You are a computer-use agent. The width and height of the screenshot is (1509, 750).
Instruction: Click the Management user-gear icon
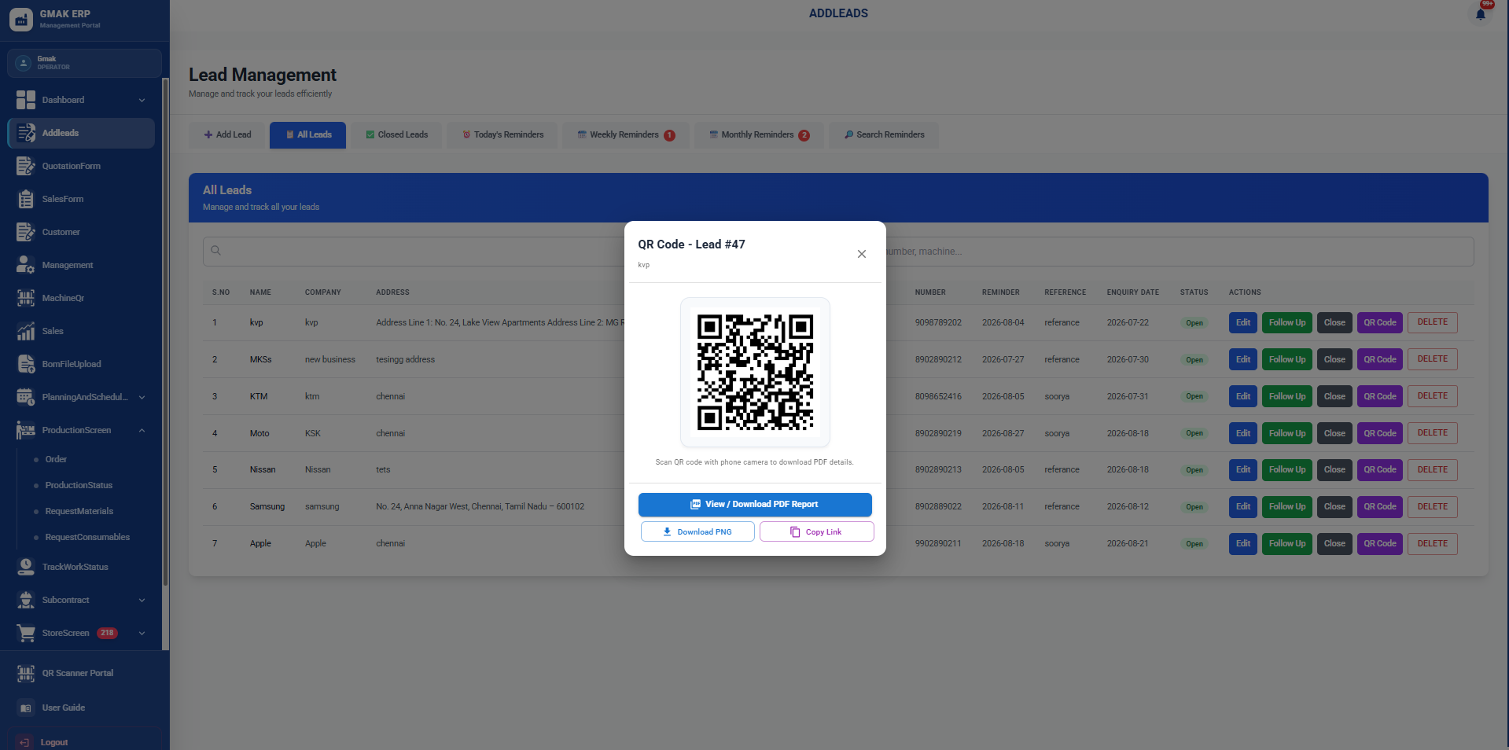(x=26, y=265)
